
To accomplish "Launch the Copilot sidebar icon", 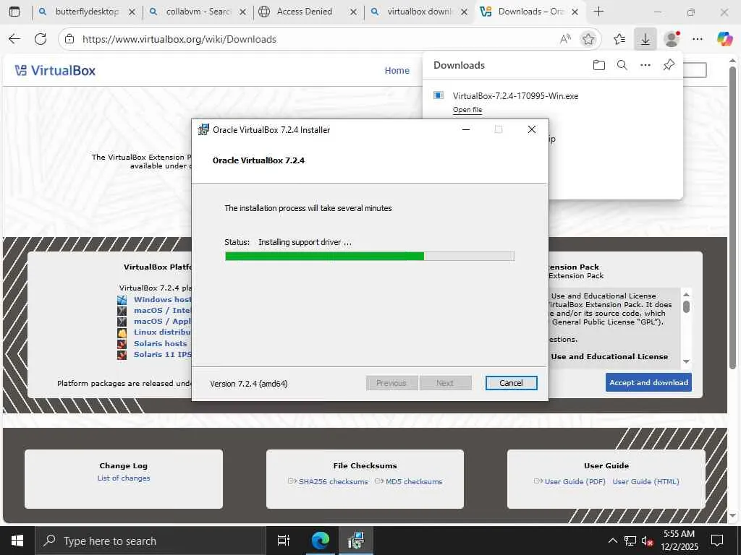I will 724,39.
